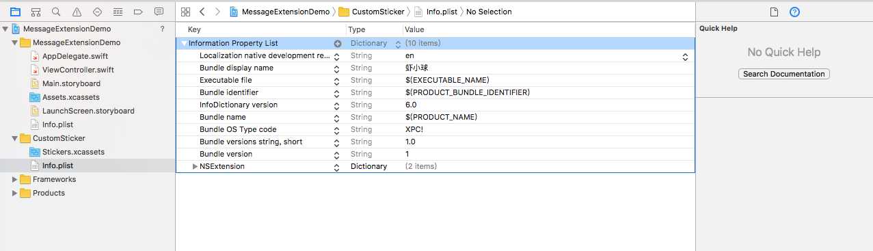
Task: Open the Issue navigator warning icon
Action: pyautogui.click(x=77, y=12)
